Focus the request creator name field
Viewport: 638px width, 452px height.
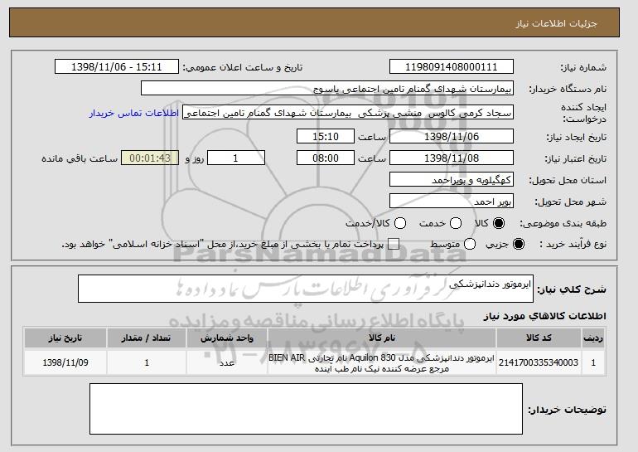(x=348, y=113)
